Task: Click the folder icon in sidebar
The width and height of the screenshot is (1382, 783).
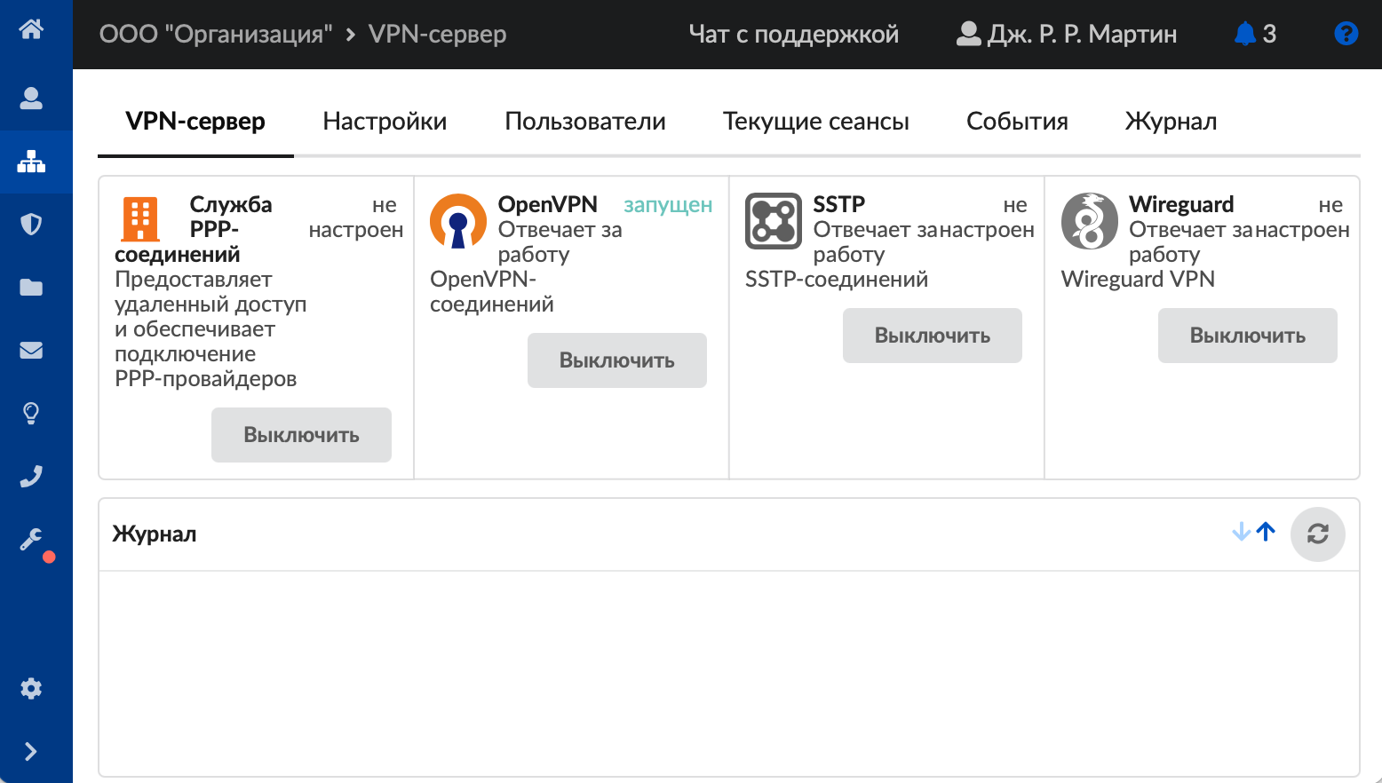Action: (31, 287)
